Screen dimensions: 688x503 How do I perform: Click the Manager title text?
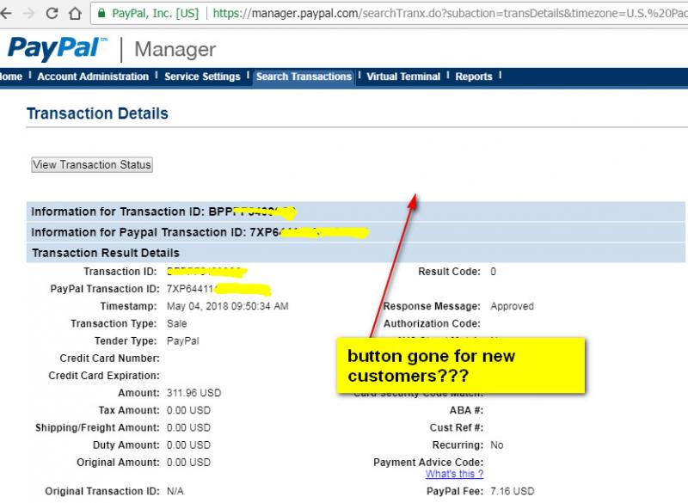[x=175, y=50]
